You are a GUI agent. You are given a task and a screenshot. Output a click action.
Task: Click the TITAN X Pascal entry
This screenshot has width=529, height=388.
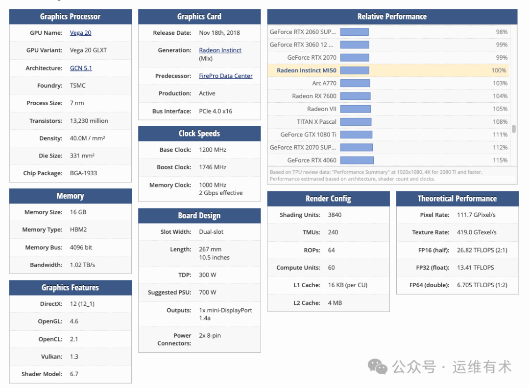[x=388, y=122]
